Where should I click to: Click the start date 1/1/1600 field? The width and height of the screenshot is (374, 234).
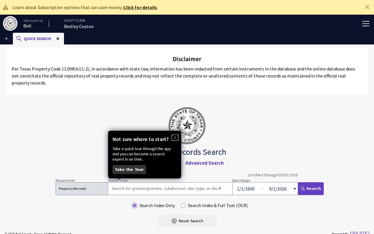click(x=246, y=189)
